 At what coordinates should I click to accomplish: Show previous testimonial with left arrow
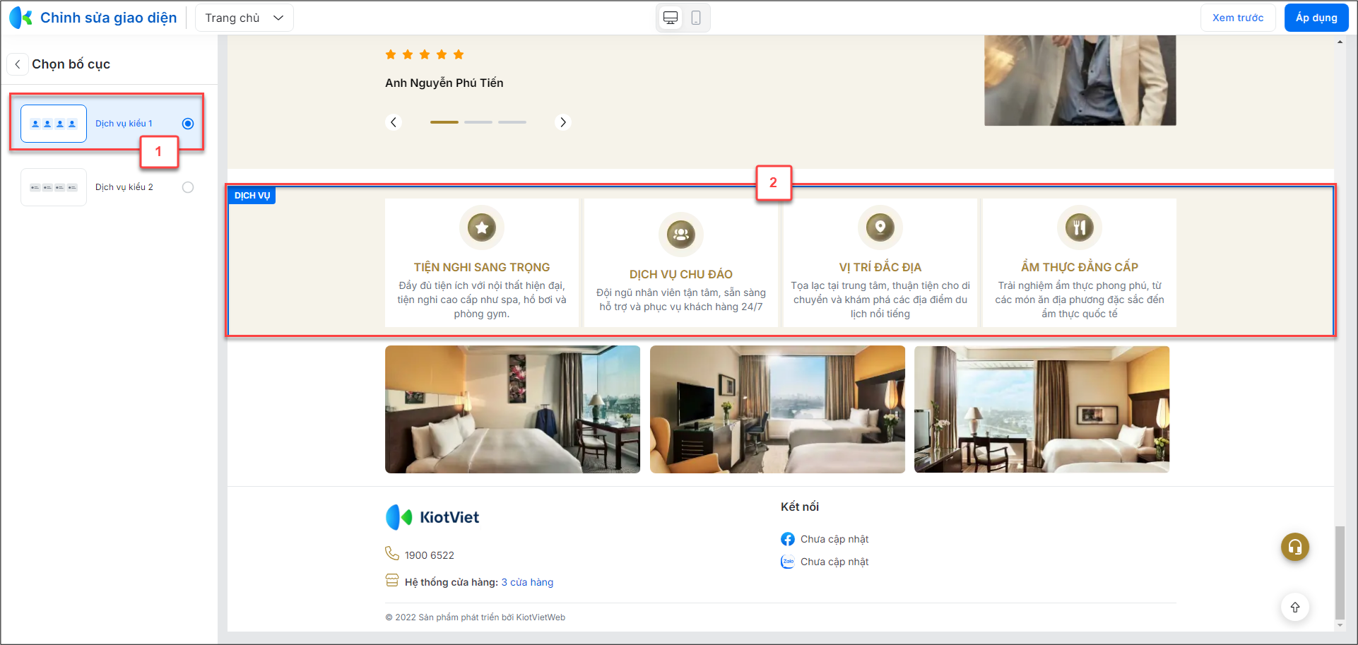pos(394,122)
